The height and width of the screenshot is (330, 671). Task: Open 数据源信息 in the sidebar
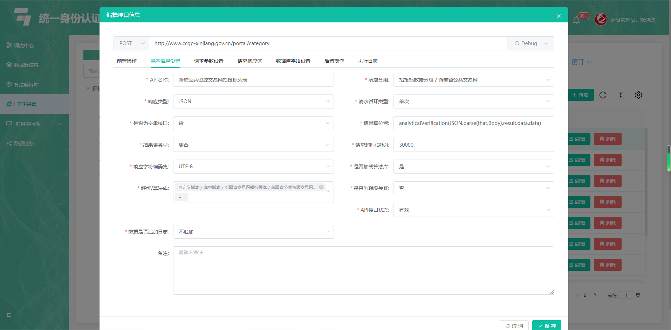point(34,65)
